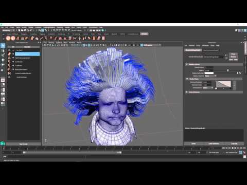The height and width of the screenshot is (185, 247).
Task: Click the Focus button in Attribute Editor
Action: (x=233, y=54)
